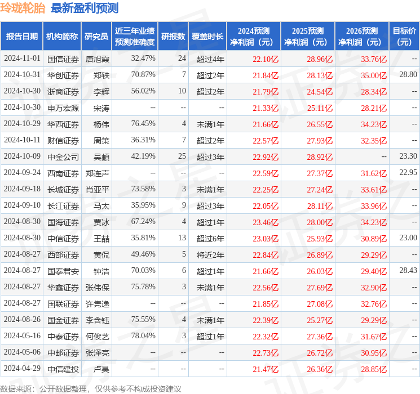The width and height of the screenshot is (420, 394).
Task: Click the 覆盖时长 column header
Action: click(x=207, y=37)
